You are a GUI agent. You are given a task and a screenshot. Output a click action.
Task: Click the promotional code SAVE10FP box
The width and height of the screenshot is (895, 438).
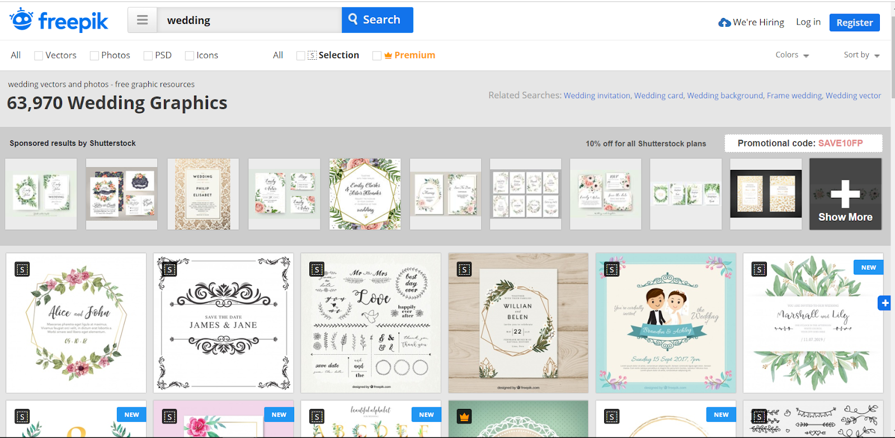(803, 143)
